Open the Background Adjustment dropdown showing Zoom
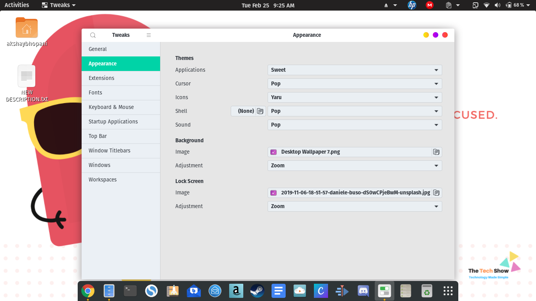This screenshot has width=536, height=301. coord(354,165)
